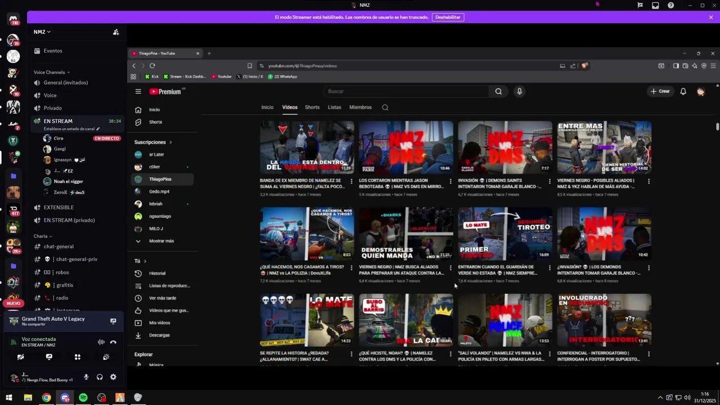Open Ver más tarde playlist

(x=162, y=298)
